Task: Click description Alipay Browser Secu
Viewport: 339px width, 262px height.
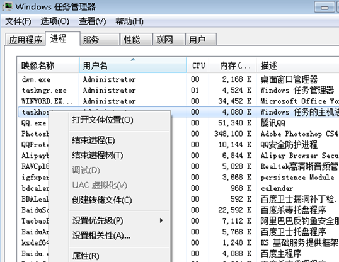Action: pos(299,156)
